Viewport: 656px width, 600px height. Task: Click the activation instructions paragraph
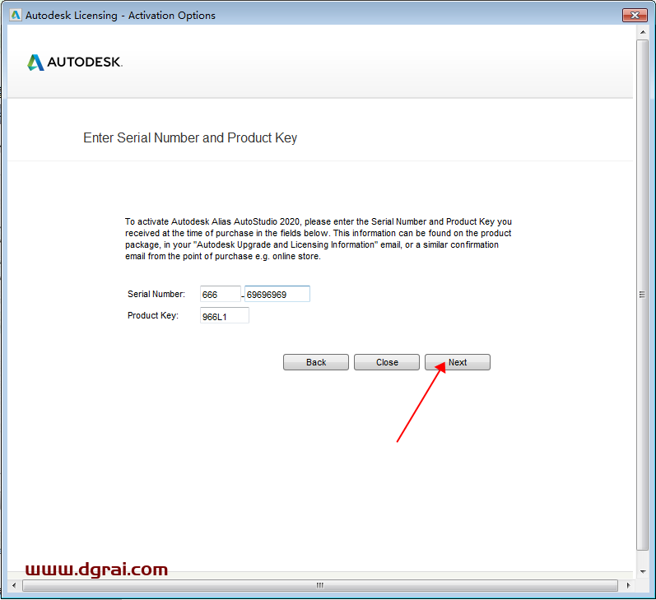pos(319,239)
